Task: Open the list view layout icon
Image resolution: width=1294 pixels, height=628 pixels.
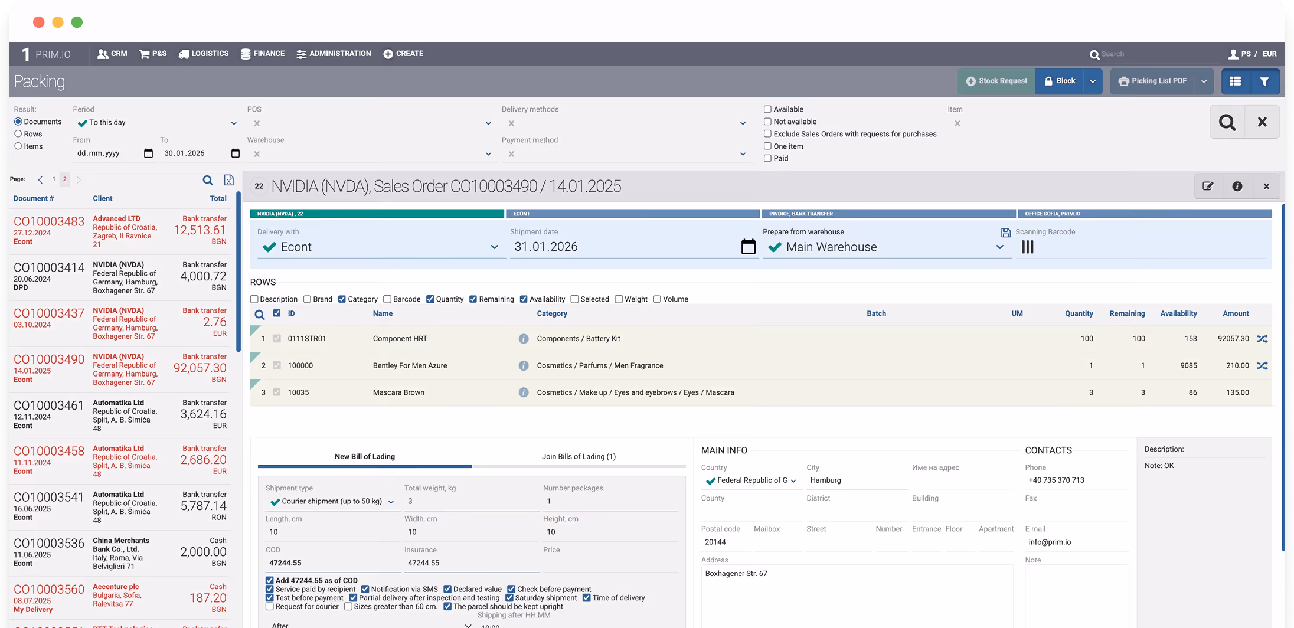Action: click(x=1235, y=81)
